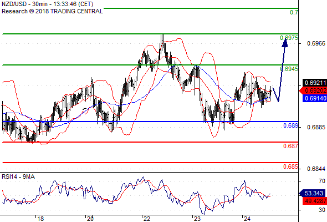Screen dimensions: 327x222
Task: Click the date 23 on time axis
Action: pos(197,219)
